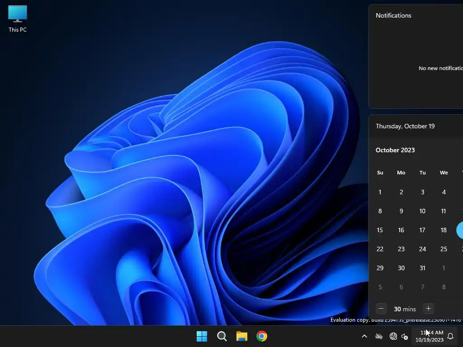Select October 9 in calendar
The image size is (463, 347).
tap(402, 211)
